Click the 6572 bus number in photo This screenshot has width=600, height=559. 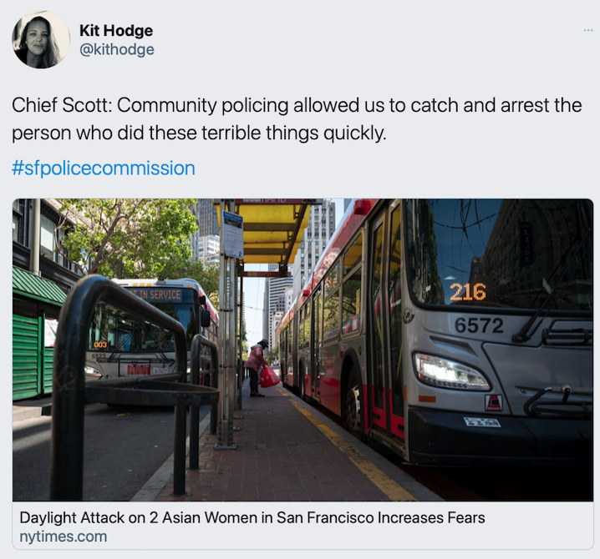[479, 325]
